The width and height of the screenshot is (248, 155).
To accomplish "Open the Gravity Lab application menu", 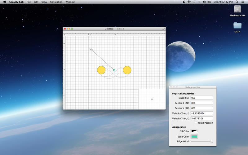I will point(16,2).
